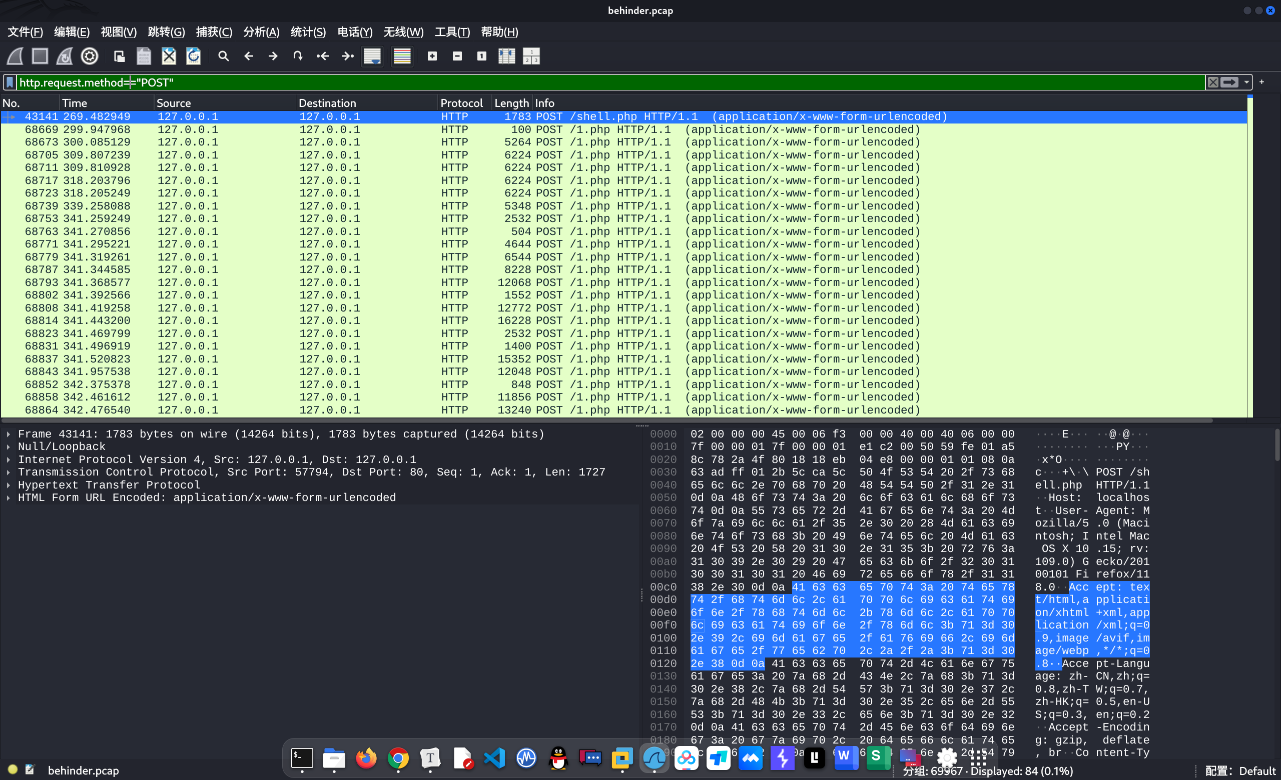This screenshot has width=1281, height=780.
Task: Sort packets by the Length column header
Action: point(511,103)
